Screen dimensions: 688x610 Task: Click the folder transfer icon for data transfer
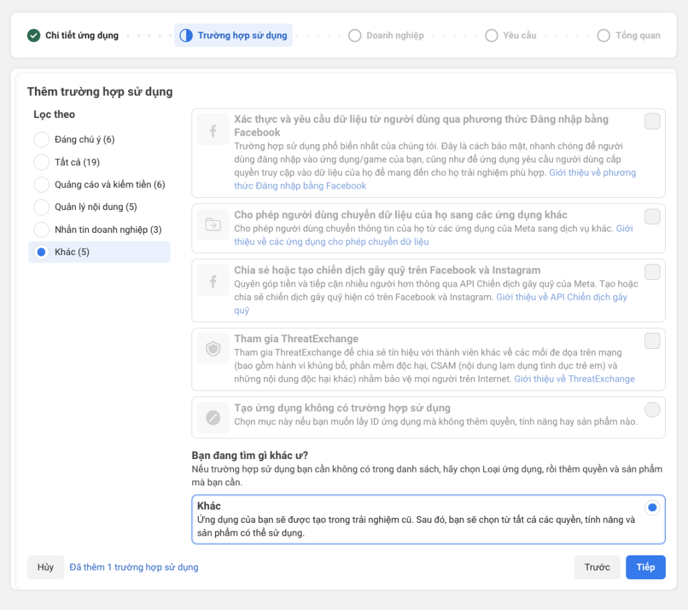click(x=213, y=225)
